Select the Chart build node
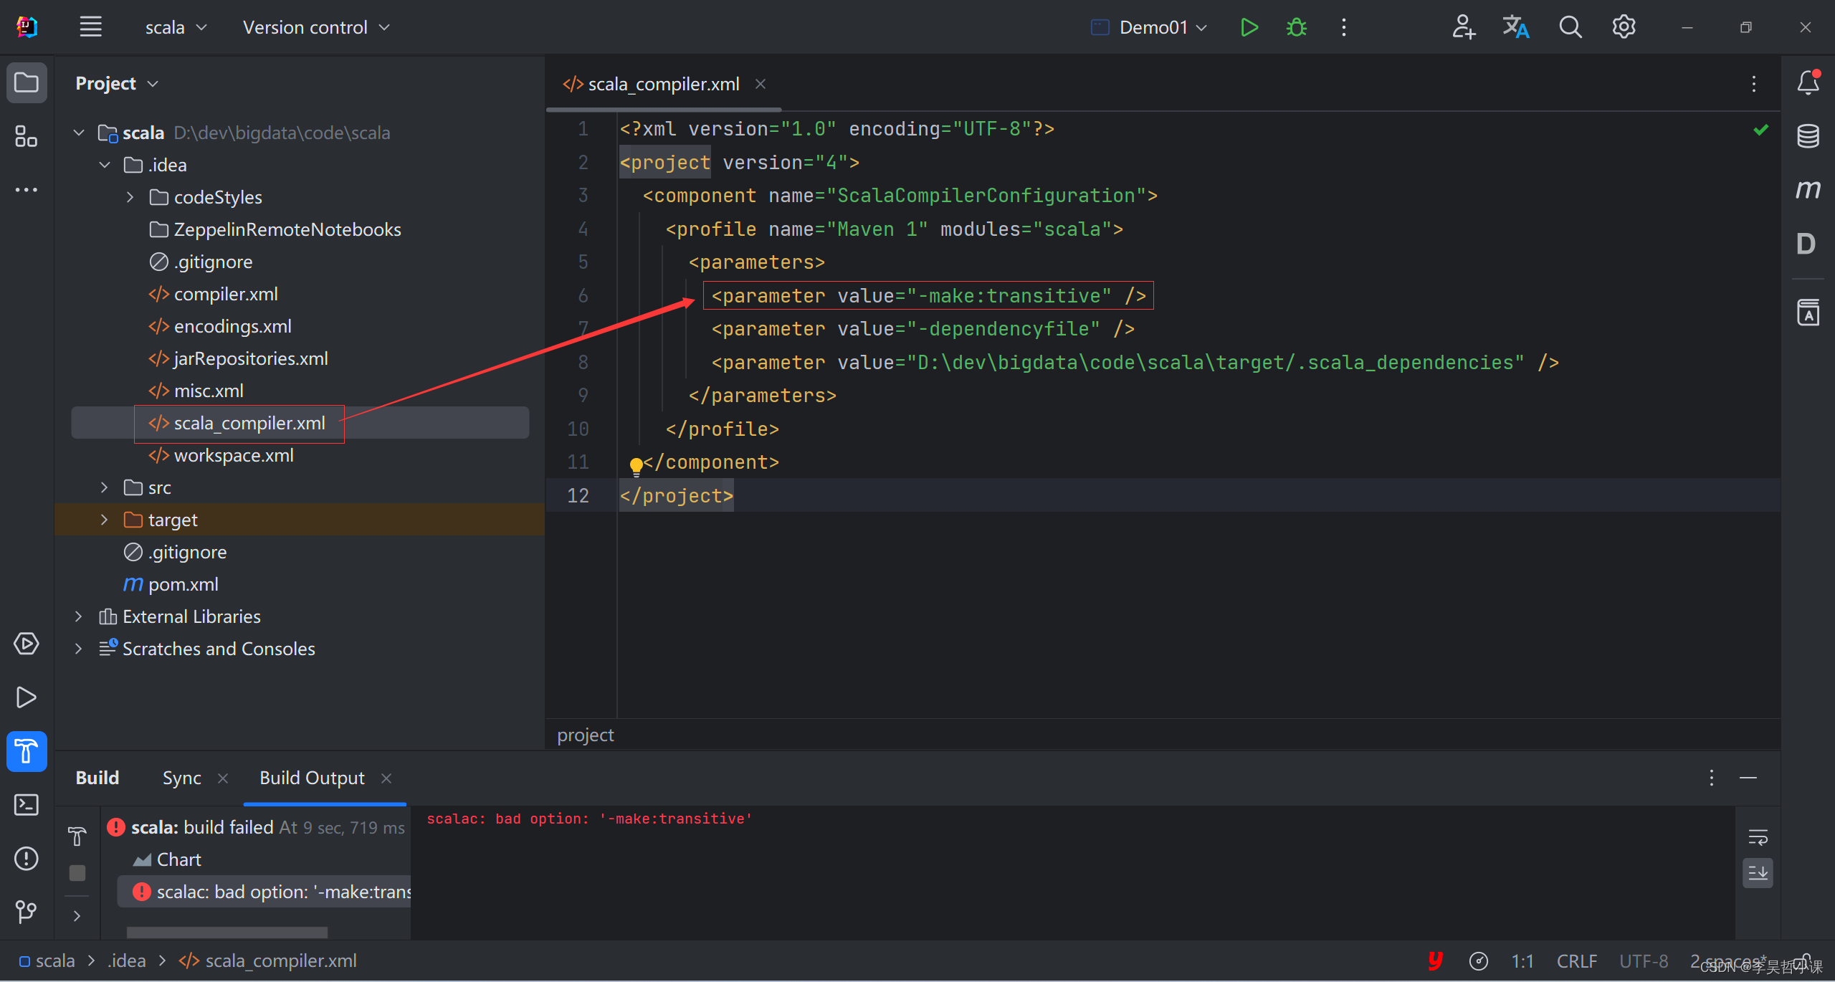This screenshot has width=1835, height=982. coord(167,859)
